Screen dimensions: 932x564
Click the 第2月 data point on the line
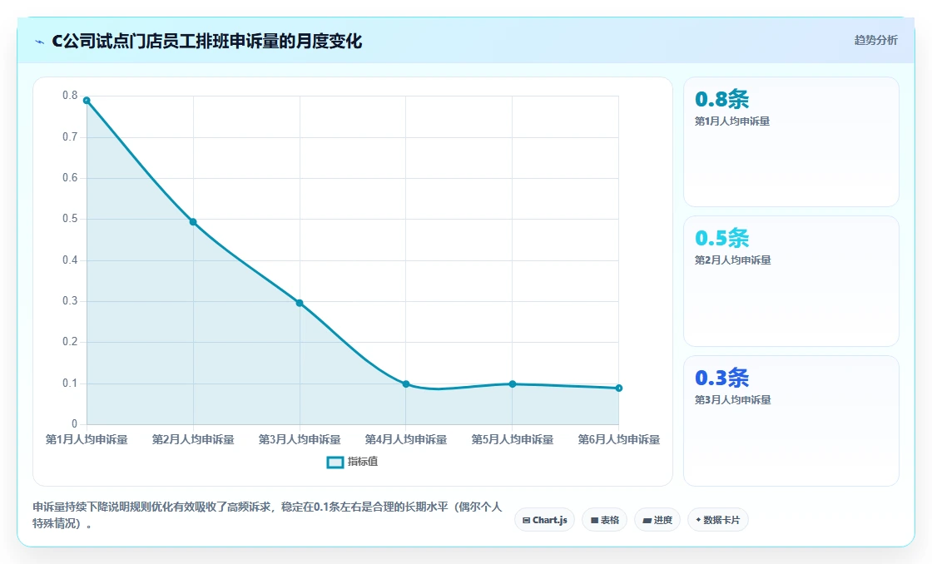(193, 221)
